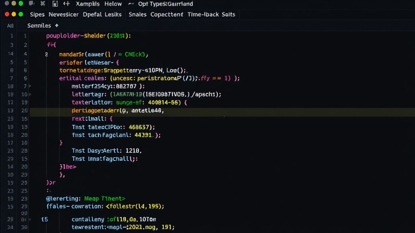Select the Nevessicer menu item
Image resolution: width=415 pixels, height=233 pixels.
[64, 15]
